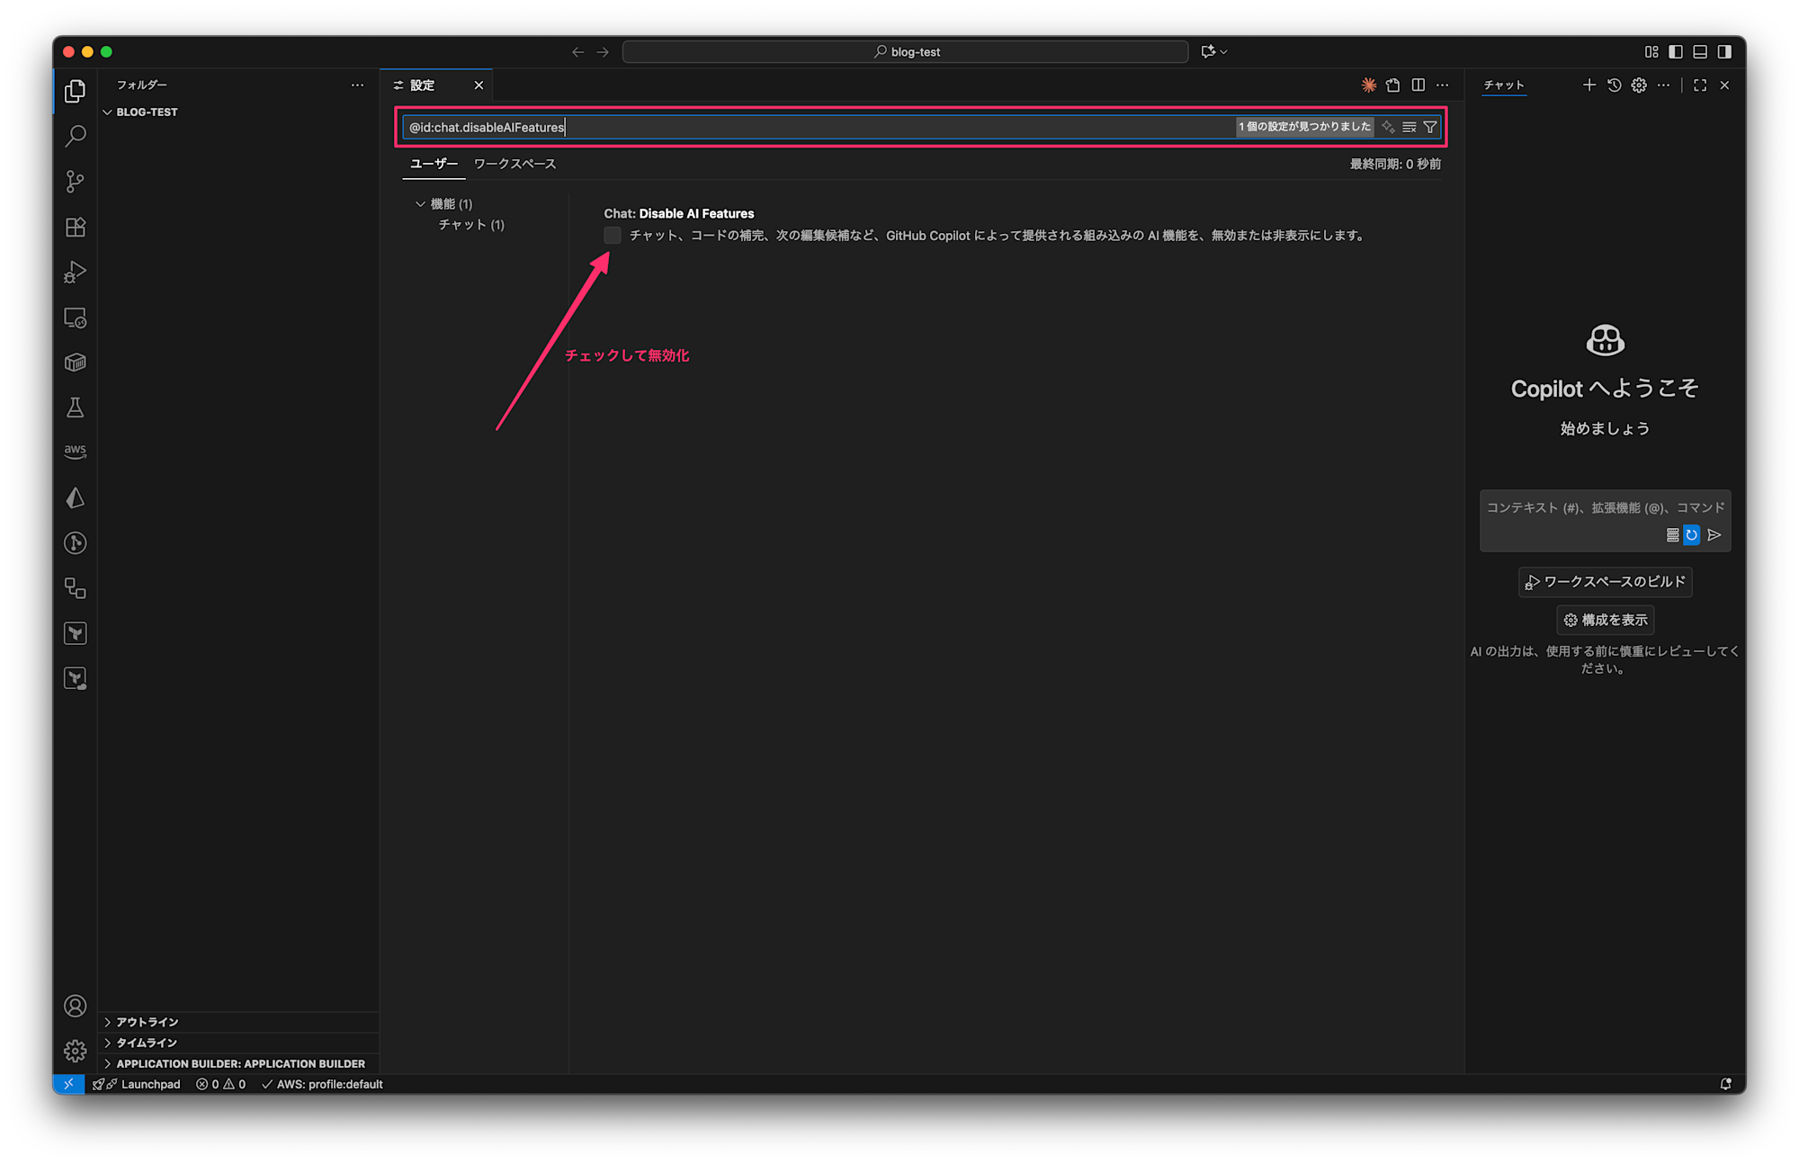Click the Search icon in activity bar
The height and width of the screenshot is (1164, 1799).
(76, 136)
